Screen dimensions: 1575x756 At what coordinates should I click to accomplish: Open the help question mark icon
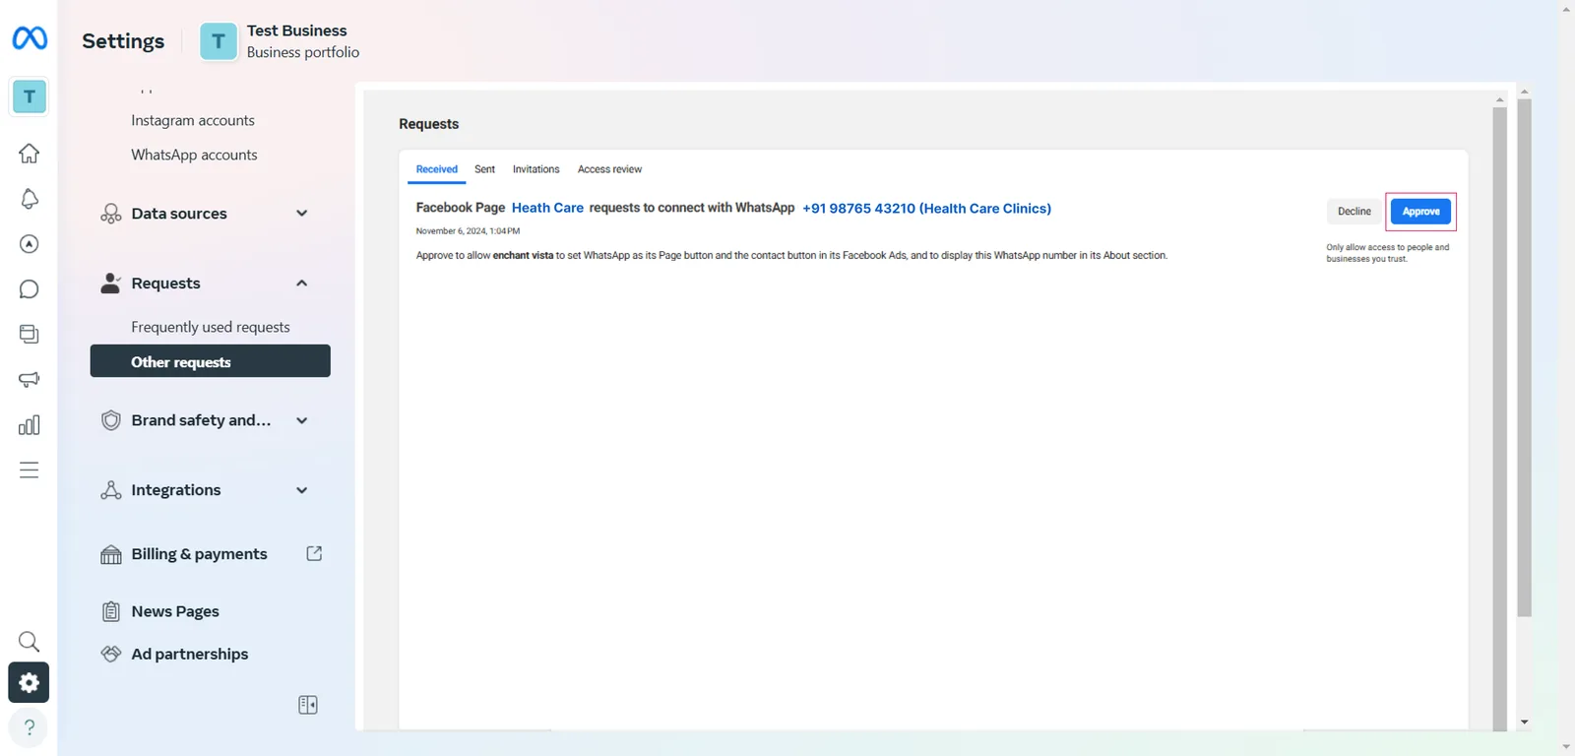point(30,727)
